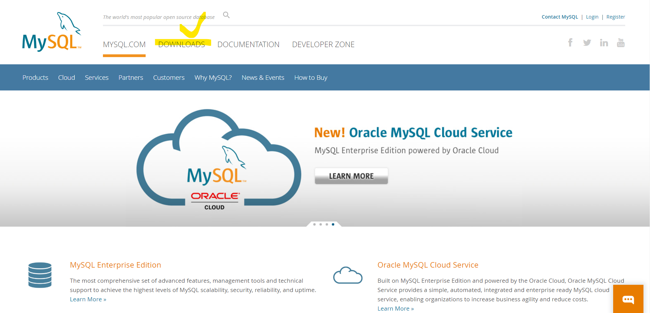Click the Contact MySQL link
Viewport: 650px width, 313px height.
point(560,17)
